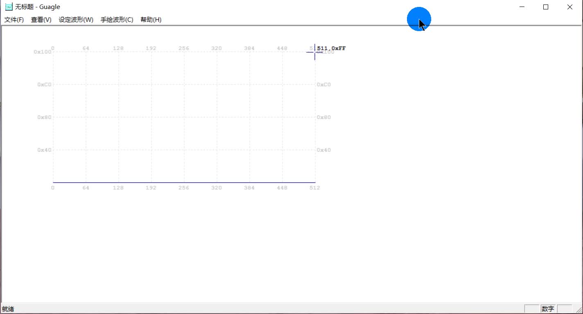Click the 0x80 label on right axis
The width and height of the screenshot is (583, 314).
click(x=324, y=117)
